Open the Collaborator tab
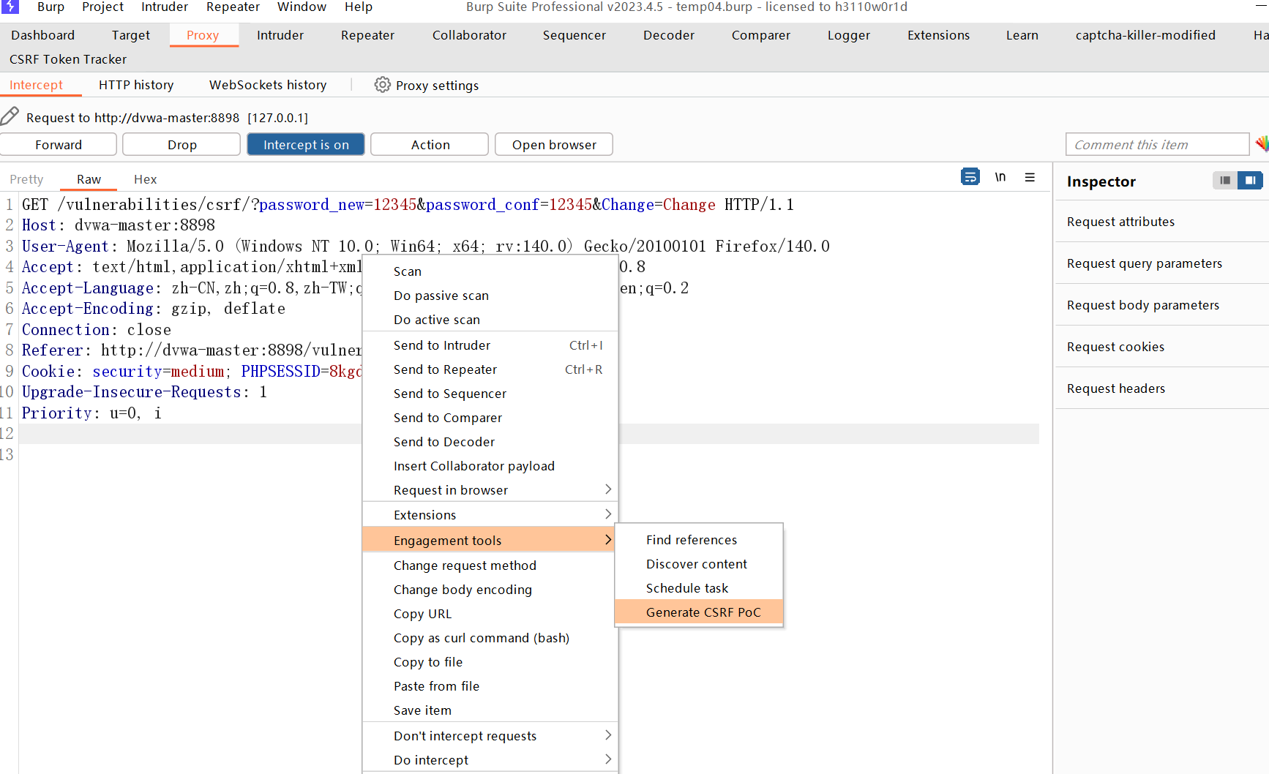This screenshot has height=774, width=1269. pyautogui.click(x=469, y=35)
